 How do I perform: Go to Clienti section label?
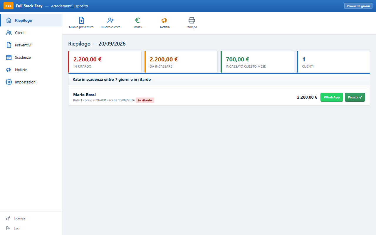pyautogui.click(x=20, y=33)
